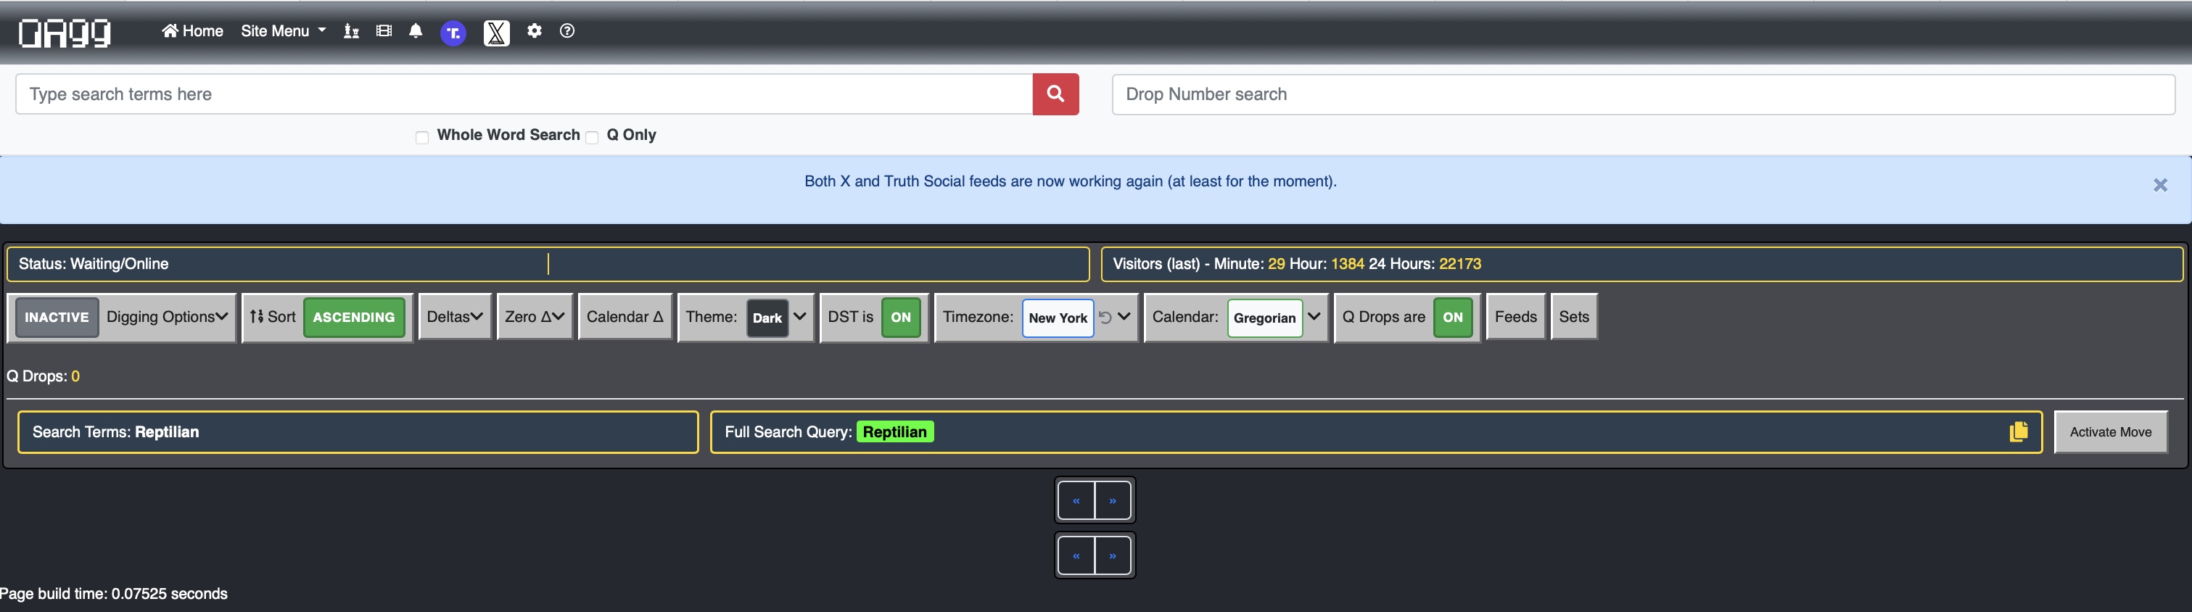Click the chess pieces icon
Viewport: 2192px width, 612px height.
(x=350, y=31)
